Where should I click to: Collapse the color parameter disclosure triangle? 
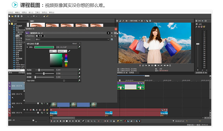(27, 47)
